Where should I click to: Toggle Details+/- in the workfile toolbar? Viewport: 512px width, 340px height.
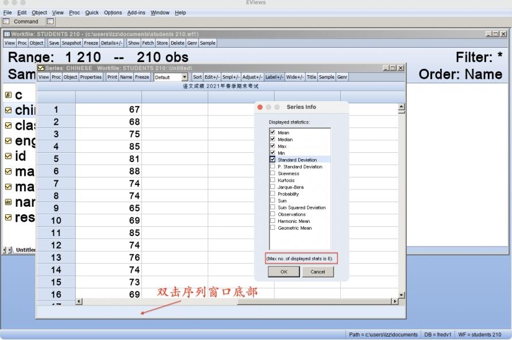[113, 43]
